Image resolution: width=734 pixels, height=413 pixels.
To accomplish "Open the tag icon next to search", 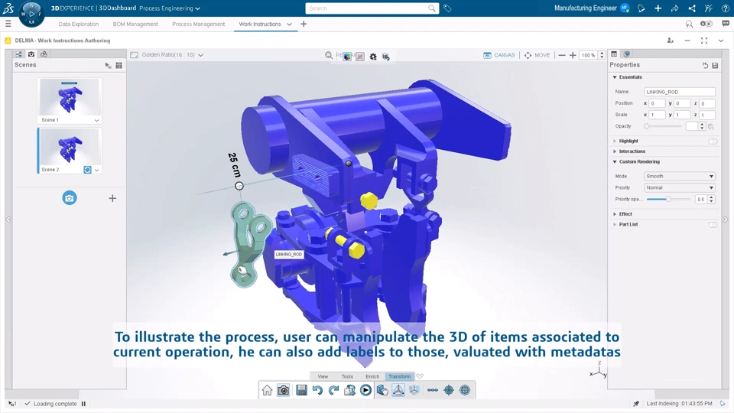I will click(x=447, y=8).
